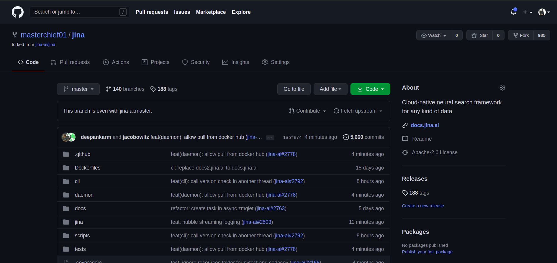The image size is (557, 263).
Task: Open the green Code download dropdown
Action: [x=370, y=89]
